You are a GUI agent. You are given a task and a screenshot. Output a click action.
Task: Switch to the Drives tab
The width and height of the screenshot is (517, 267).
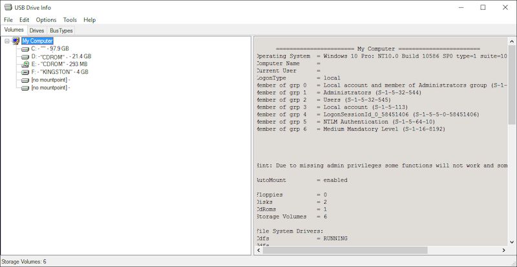coord(37,30)
